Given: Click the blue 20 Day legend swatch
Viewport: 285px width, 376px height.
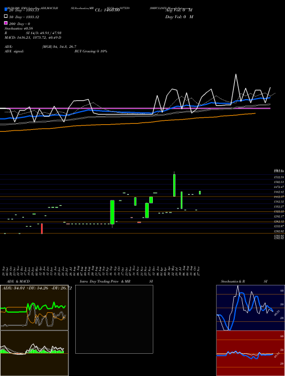Looking at the screenshot, I should (x=6, y=10).
